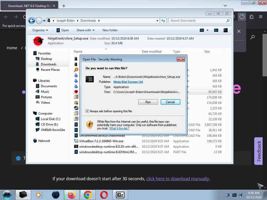Viewport: 267px width, 200px height.
Task: Click the search magnifier icon in Explorer
Action: tap(228, 21)
